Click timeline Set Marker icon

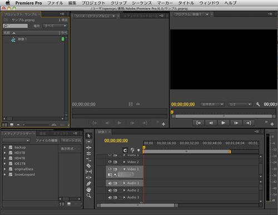coord(138,150)
